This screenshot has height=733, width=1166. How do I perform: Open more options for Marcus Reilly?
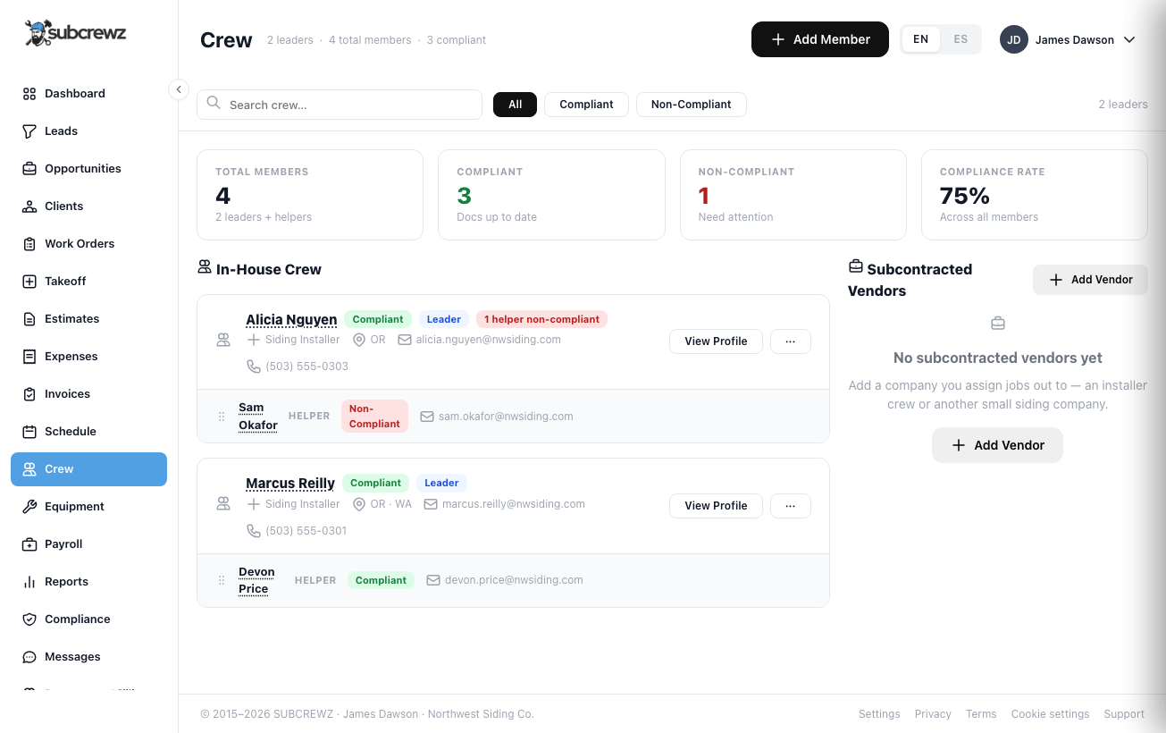pyautogui.click(x=791, y=506)
